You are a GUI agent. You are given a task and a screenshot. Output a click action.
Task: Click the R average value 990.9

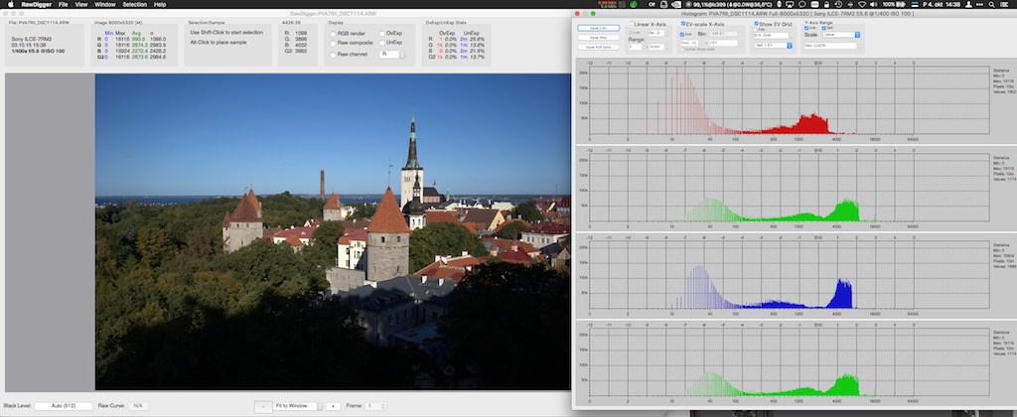point(138,39)
